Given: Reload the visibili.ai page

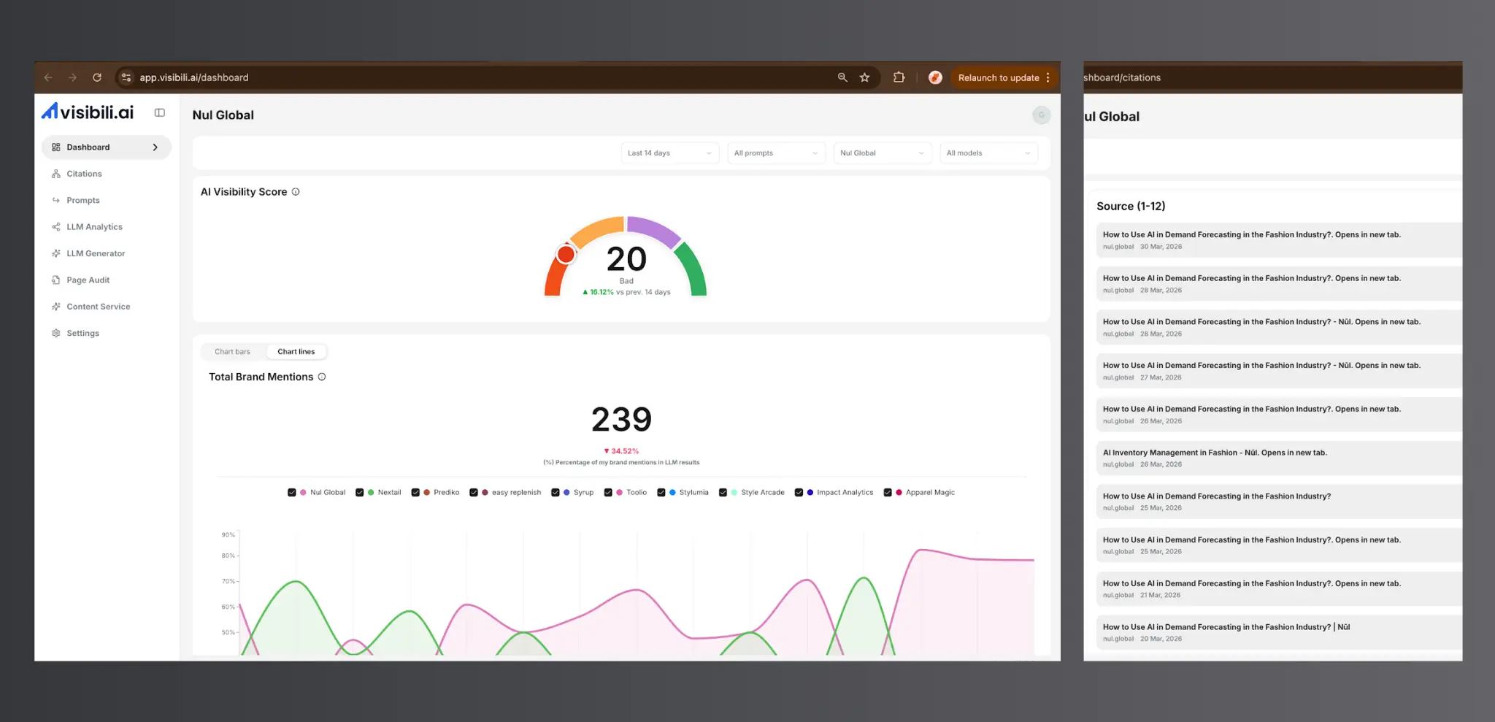Looking at the screenshot, I should pos(97,77).
